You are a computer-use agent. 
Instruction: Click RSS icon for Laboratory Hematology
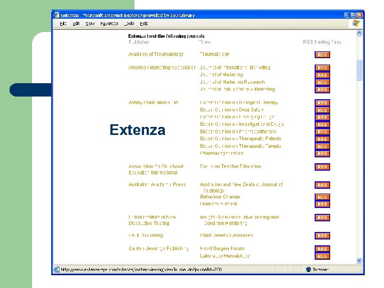322,256
